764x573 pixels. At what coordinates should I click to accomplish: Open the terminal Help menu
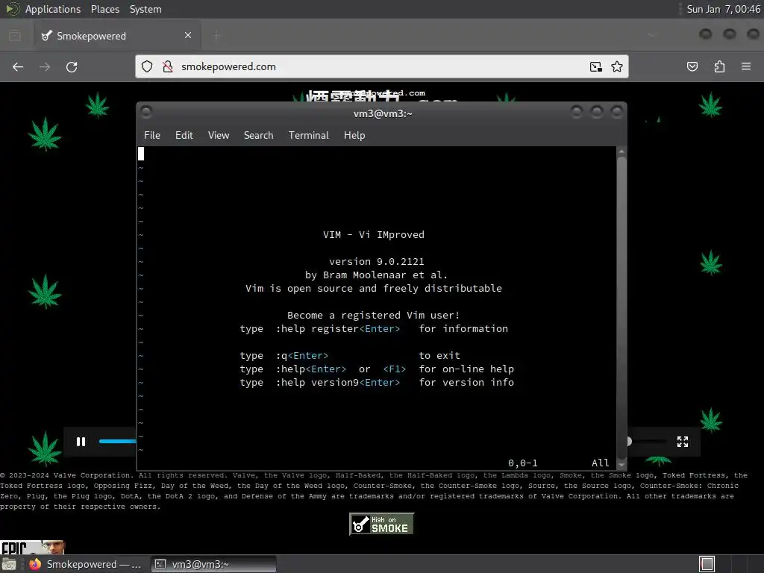point(354,136)
